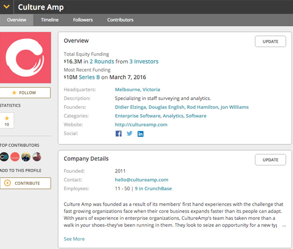Click the CONTRIBUTE button
Screen dimensions: 293x249
25,183
